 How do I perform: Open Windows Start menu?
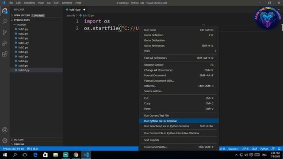click(5, 155)
